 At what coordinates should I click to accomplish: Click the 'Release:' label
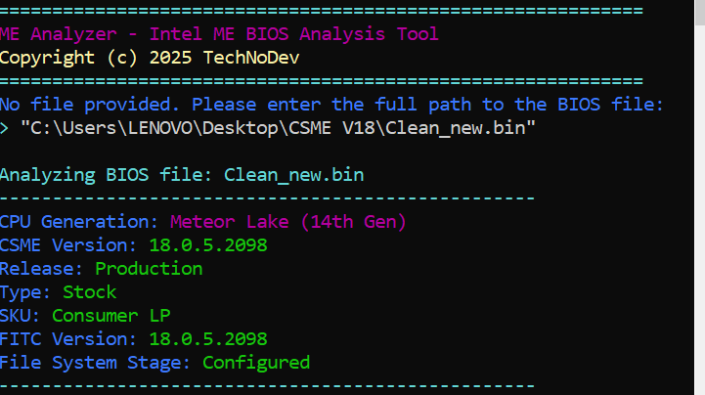pos(42,269)
